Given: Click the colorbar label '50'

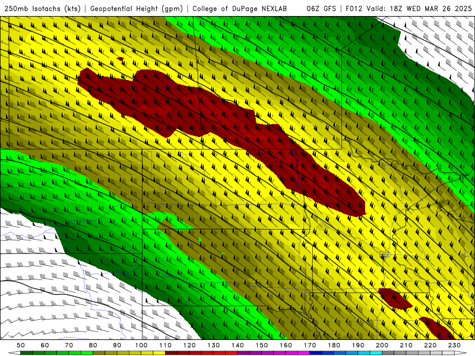Looking at the screenshot, I should point(21,345).
